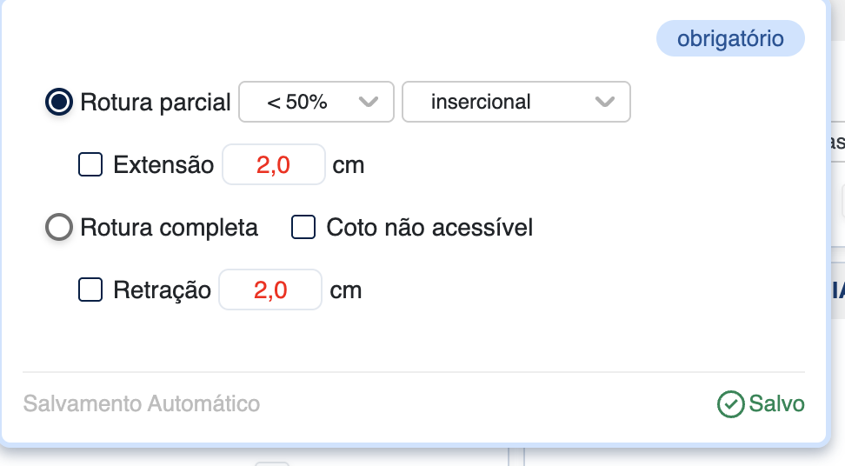Click the Extensão label text
Screen dimensions: 845x466
(163, 164)
